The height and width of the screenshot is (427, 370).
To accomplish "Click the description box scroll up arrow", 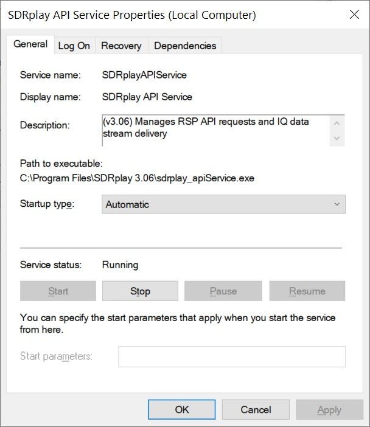I will pos(337,123).
